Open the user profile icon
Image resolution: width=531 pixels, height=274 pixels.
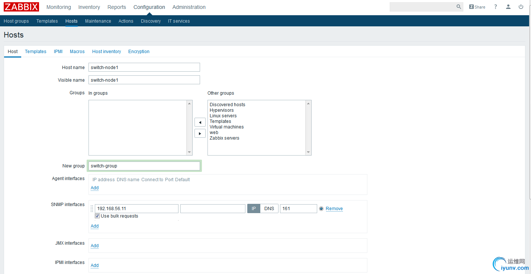click(x=508, y=7)
